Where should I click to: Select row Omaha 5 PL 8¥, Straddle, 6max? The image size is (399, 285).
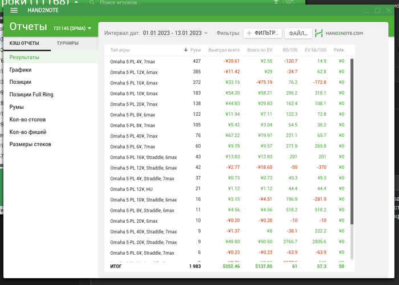(x=227, y=210)
